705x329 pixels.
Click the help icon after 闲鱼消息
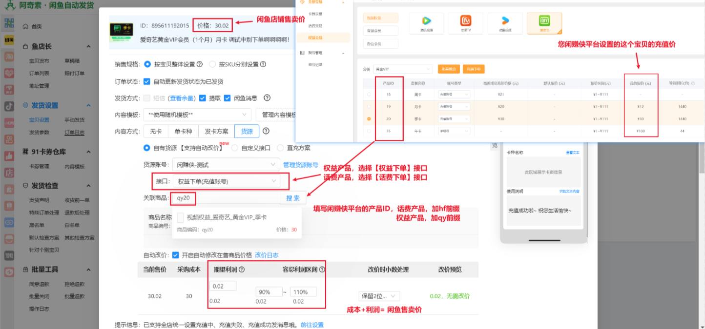click(x=267, y=98)
